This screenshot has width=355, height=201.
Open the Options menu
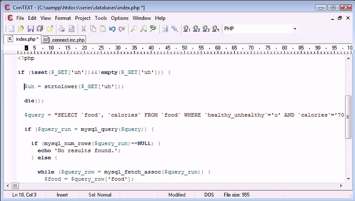[x=120, y=18]
